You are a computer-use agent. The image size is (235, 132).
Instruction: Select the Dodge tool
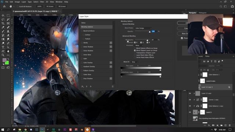click(3, 43)
